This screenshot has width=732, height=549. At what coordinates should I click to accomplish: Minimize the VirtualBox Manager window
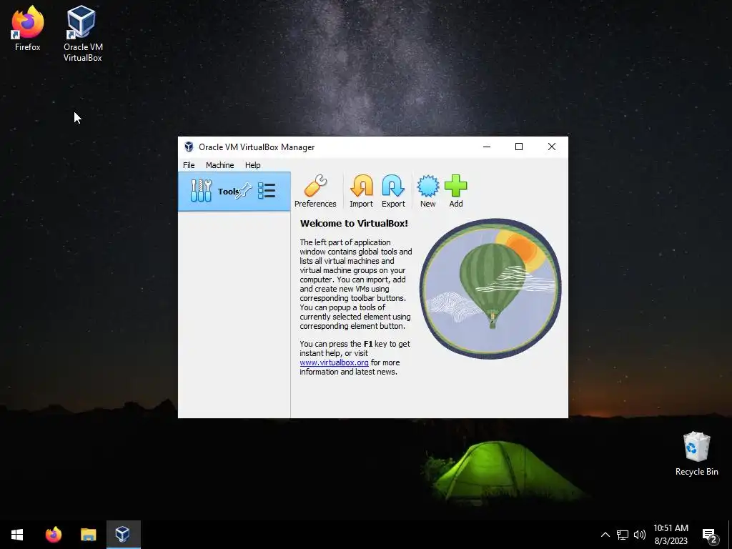pyautogui.click(x=486, y=147)
